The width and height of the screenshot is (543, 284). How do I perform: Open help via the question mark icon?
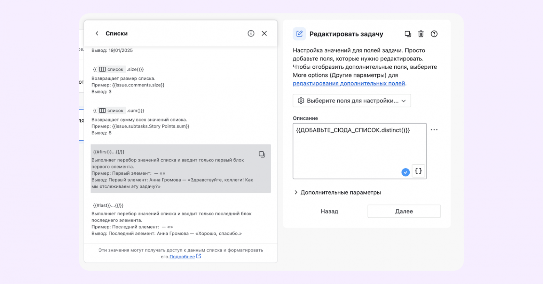tap(434, 34)
